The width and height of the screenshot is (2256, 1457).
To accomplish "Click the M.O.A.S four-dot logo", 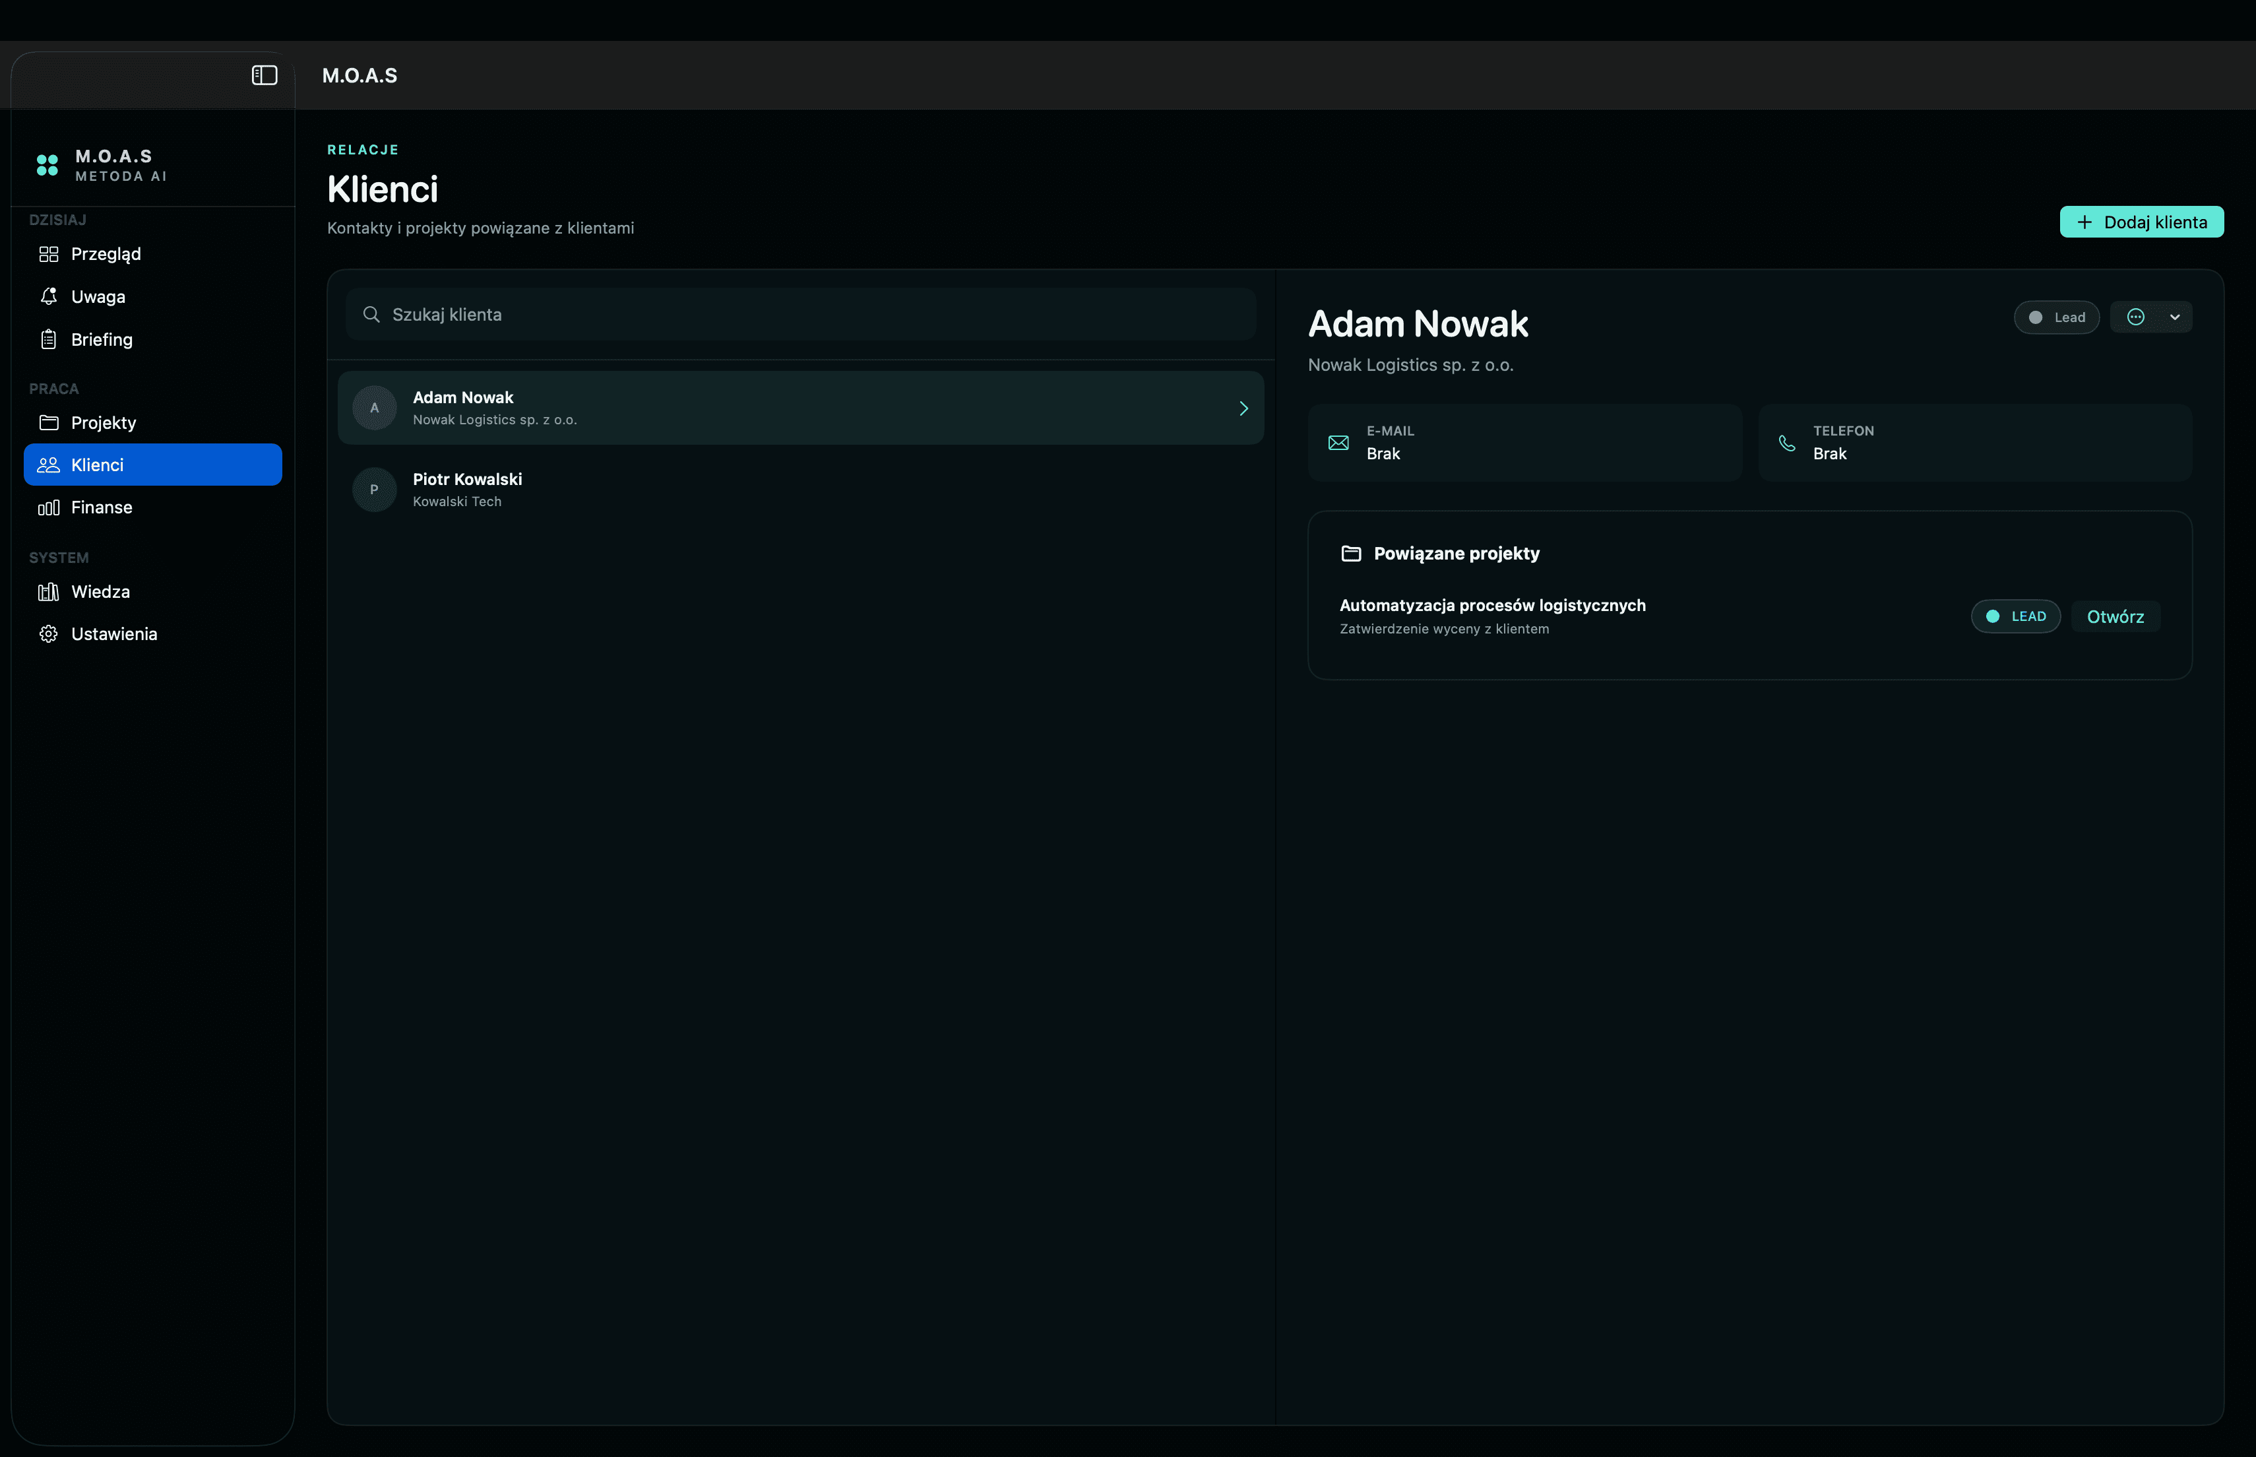I will pos(47,164).
